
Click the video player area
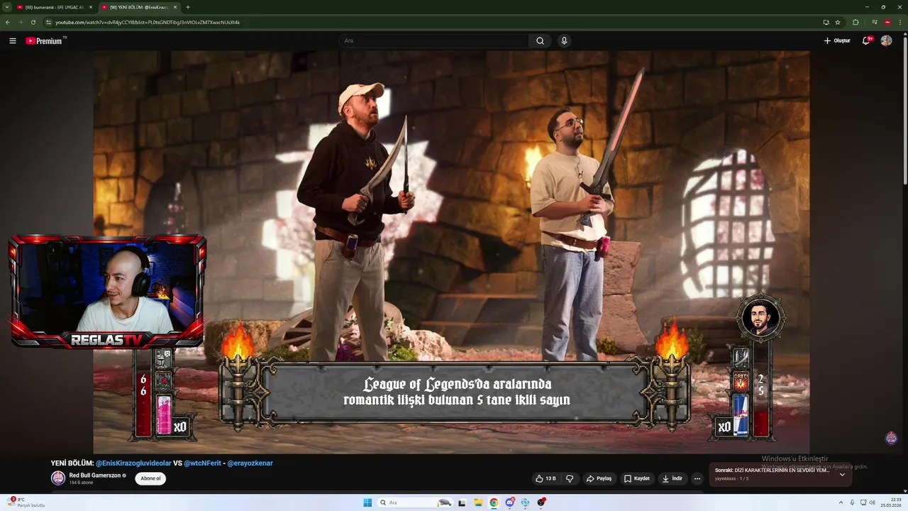coord(451,252)
